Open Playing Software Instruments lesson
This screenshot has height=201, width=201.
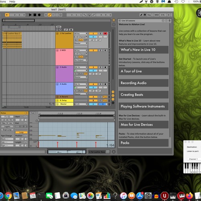144,107
